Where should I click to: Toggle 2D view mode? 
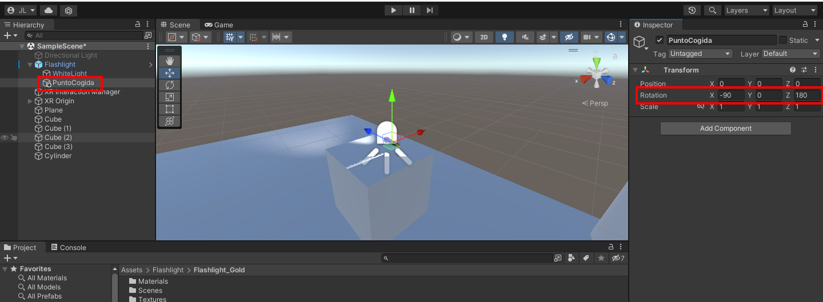coord(484,37)
